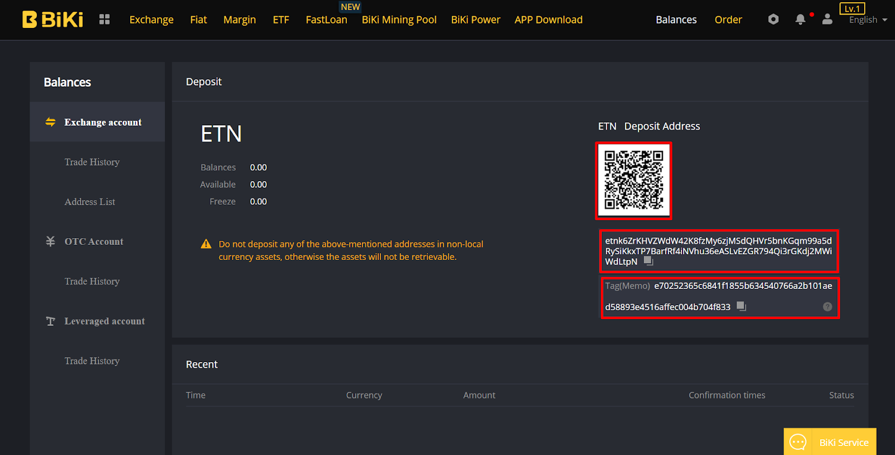Screen dimensions: 895x455
Task: Open the apps grid menu icon
Action: click(105, 20)
